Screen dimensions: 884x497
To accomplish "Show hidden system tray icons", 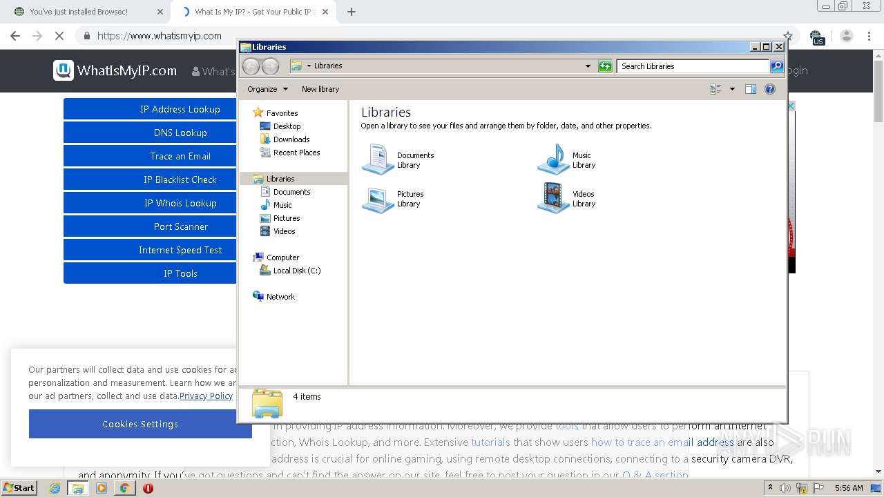I will (770, 488).
